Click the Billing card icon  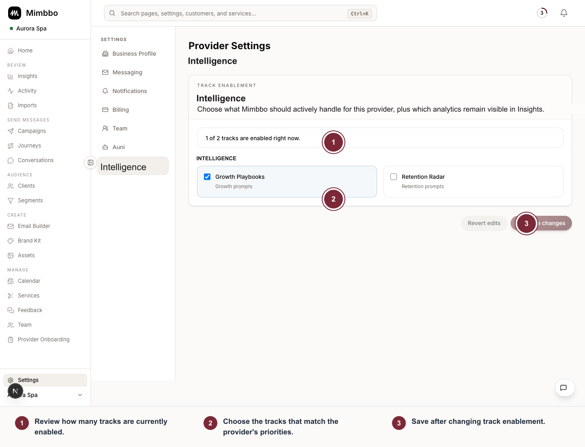(105, 110)
